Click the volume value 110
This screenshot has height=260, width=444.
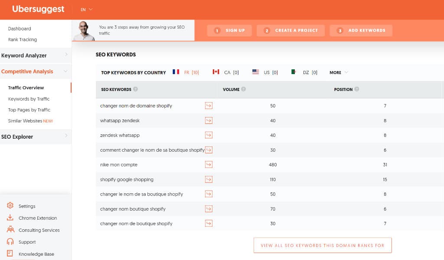pos(273,179)
